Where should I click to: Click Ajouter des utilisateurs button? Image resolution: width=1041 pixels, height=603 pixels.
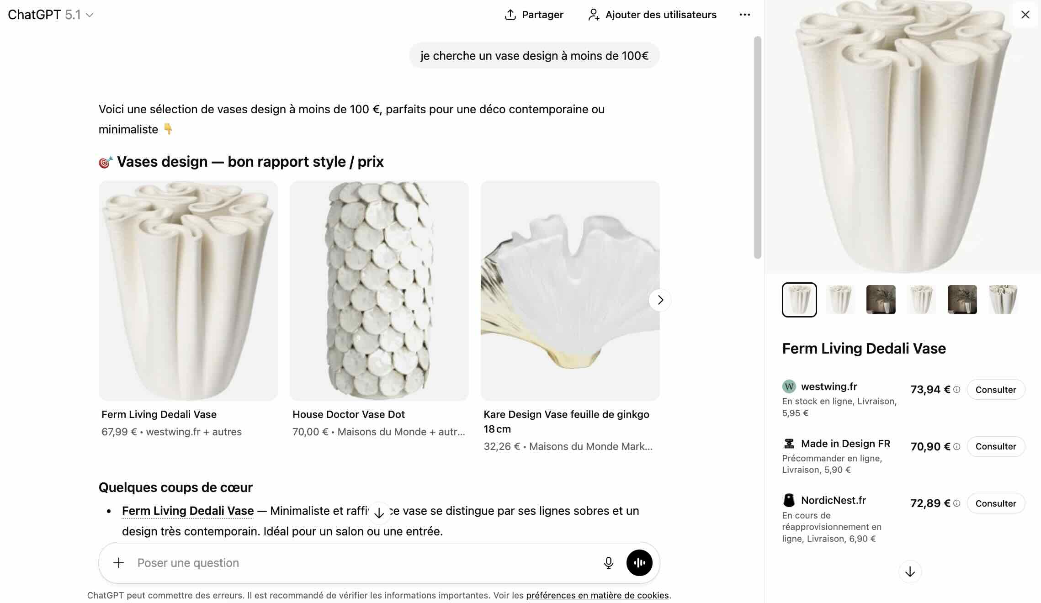(x=652, y=15)
